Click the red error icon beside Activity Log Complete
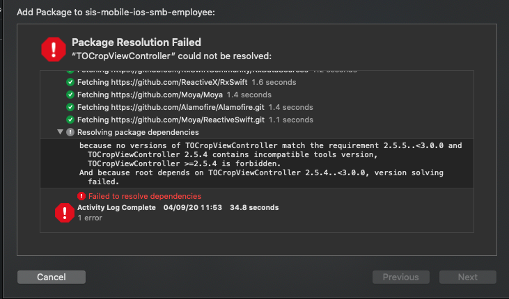This screenshot has height=299, width=509. (x=65, y=213)
